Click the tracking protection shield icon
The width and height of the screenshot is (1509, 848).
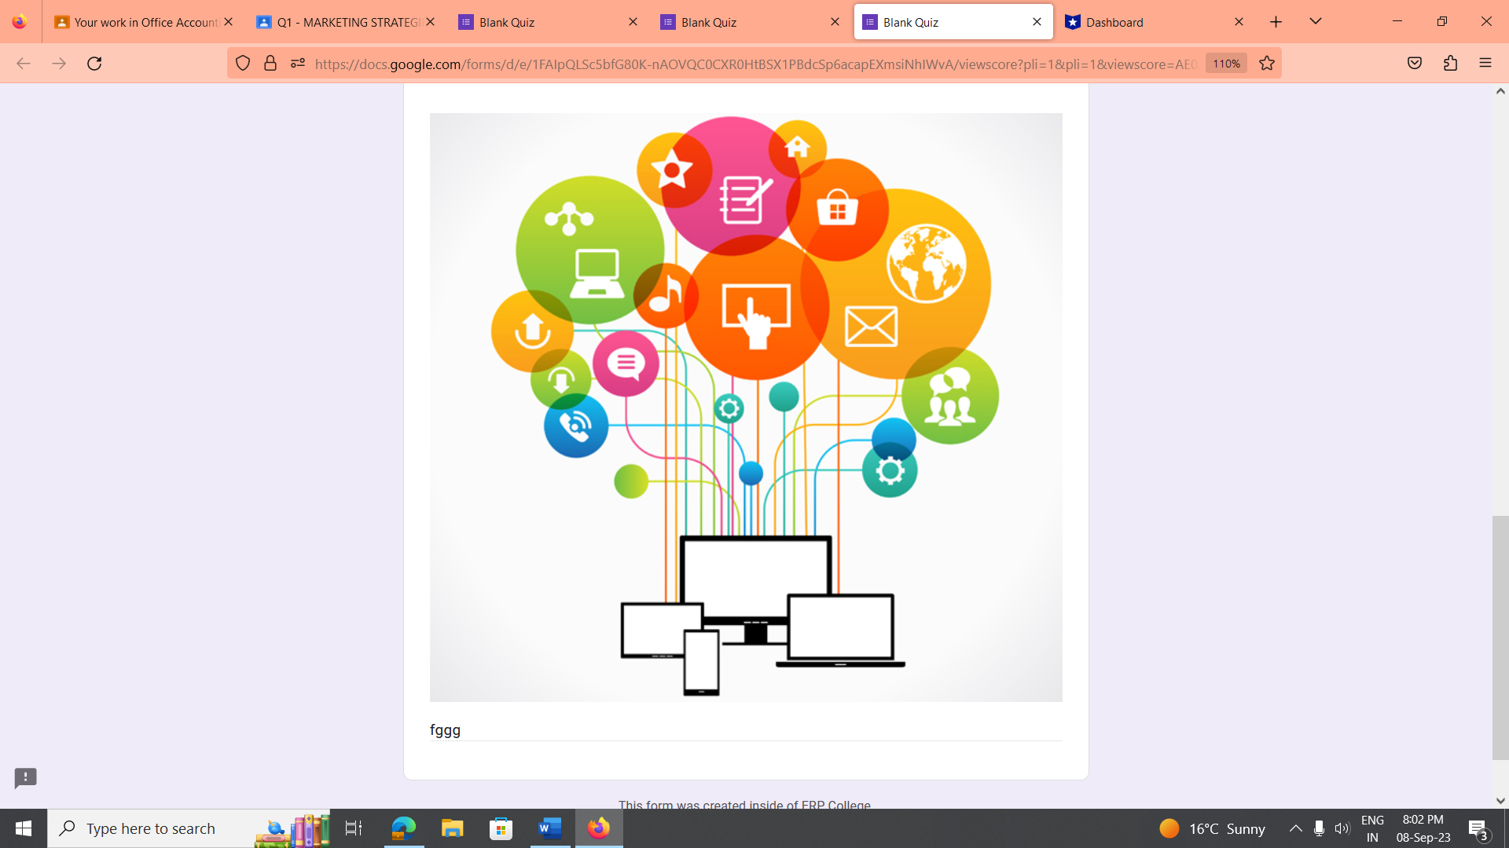243,63
